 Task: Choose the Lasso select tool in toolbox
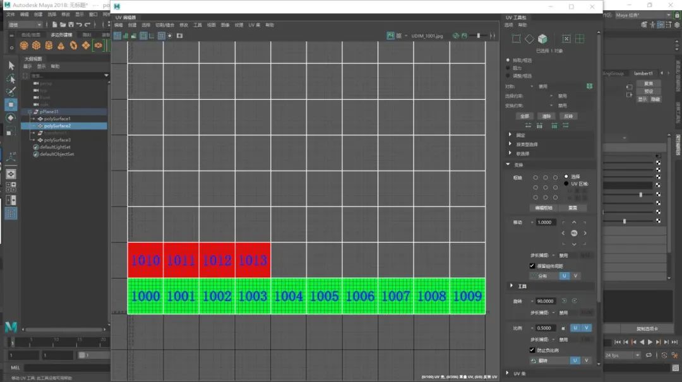(11, 79)
